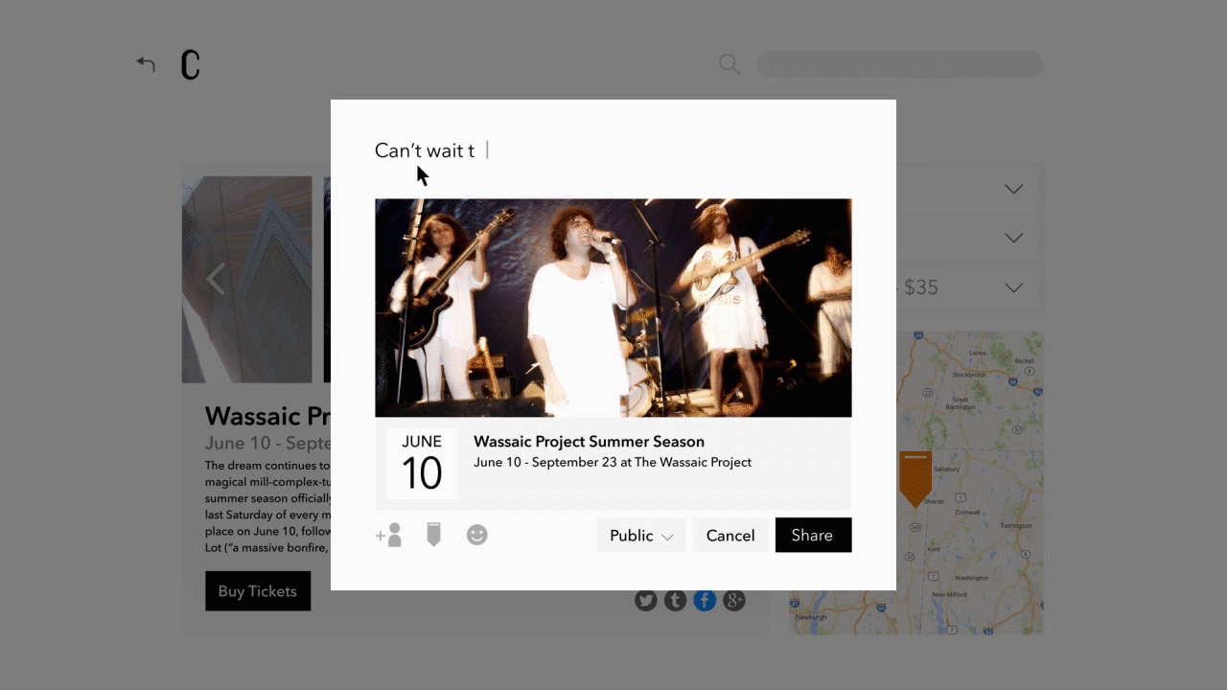Select the event date line in dialog

613,463
